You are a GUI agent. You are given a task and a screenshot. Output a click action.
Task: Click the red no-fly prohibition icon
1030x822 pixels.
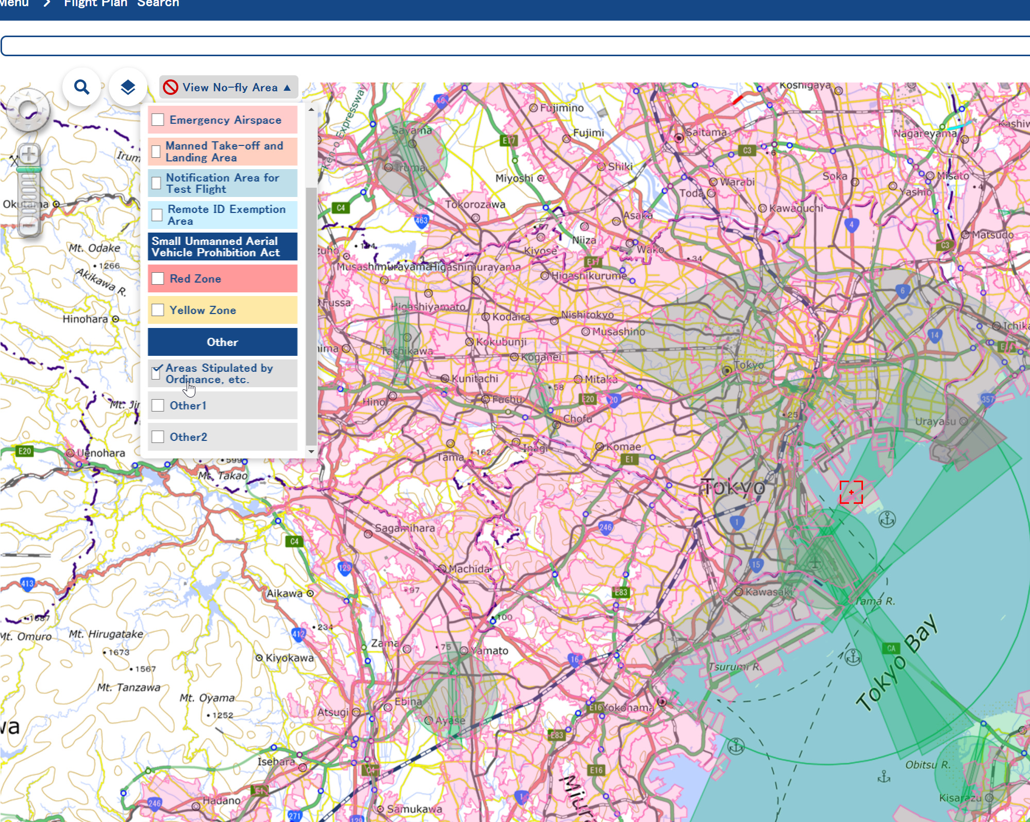click(171, 88)
